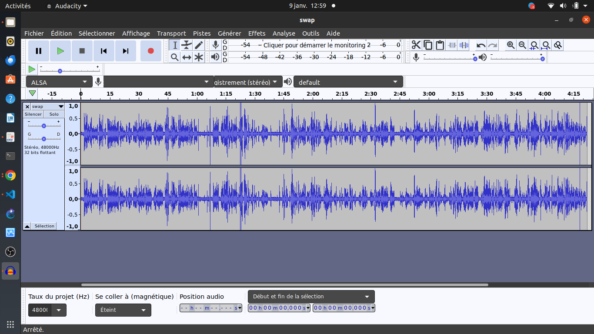Screen dimensions: 594x334
Task: Open the playback meter speaker menu
Action: click(x=215, y=57)
